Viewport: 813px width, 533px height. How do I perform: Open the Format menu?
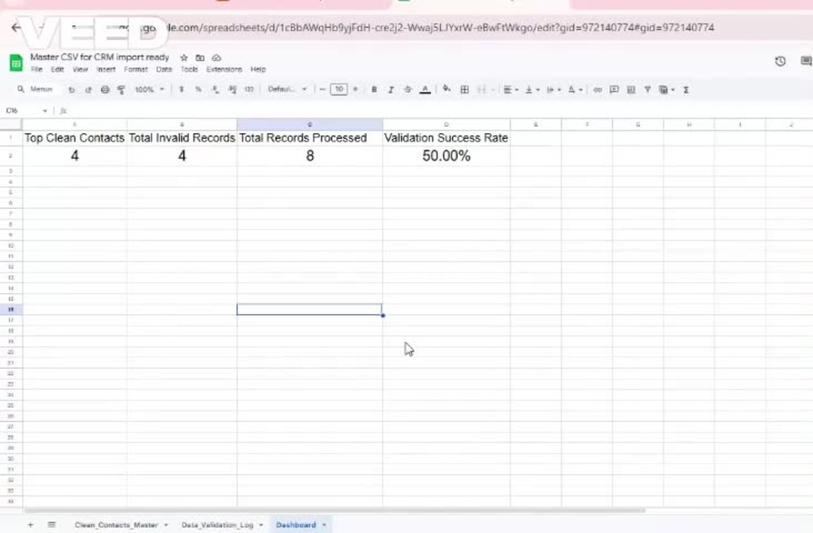point(136,69)
